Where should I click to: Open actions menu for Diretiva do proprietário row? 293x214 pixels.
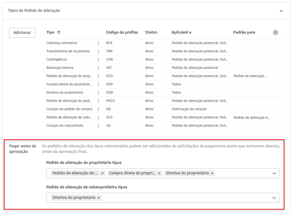99,93
